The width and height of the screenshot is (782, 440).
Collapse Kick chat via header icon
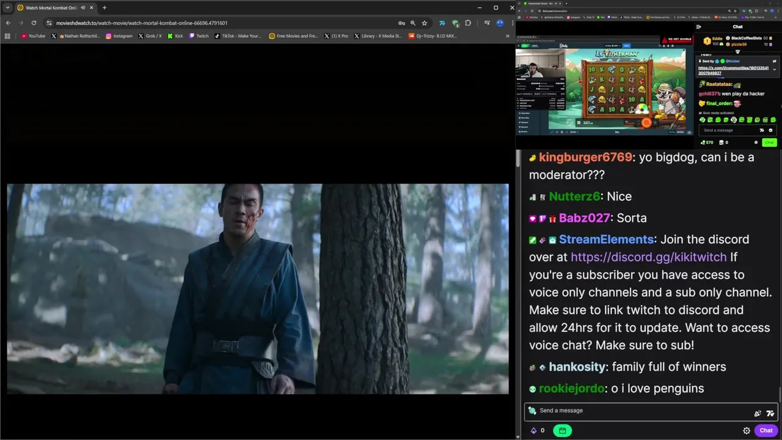pos(699,27)
